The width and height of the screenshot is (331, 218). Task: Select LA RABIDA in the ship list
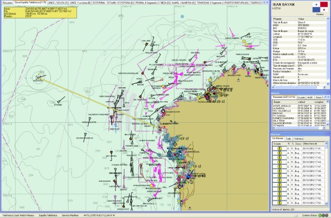click(x=300, y=108)
